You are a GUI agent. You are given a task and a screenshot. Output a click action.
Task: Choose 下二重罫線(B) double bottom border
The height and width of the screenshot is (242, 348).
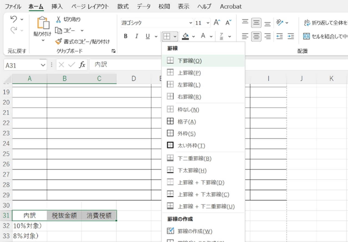(203, 159)
